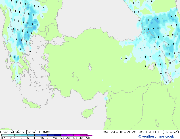Click the 45–50 mm legend swatch
Viewport: 180px width, 139px height.
pyautogui.click(x=83, y=135)
